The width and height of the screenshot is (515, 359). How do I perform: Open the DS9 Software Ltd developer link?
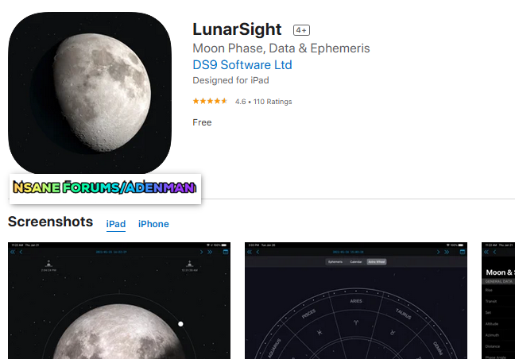tap(242, 65)
